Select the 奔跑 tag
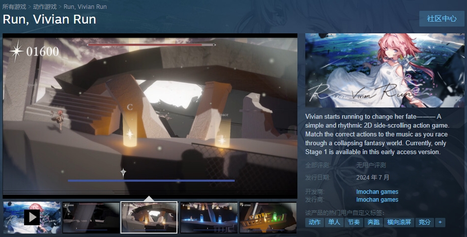The width and height of the screenshot is (467, 237). point(374,222)
